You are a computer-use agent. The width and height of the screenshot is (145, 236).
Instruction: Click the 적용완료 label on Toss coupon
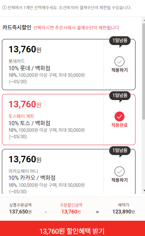120,125
